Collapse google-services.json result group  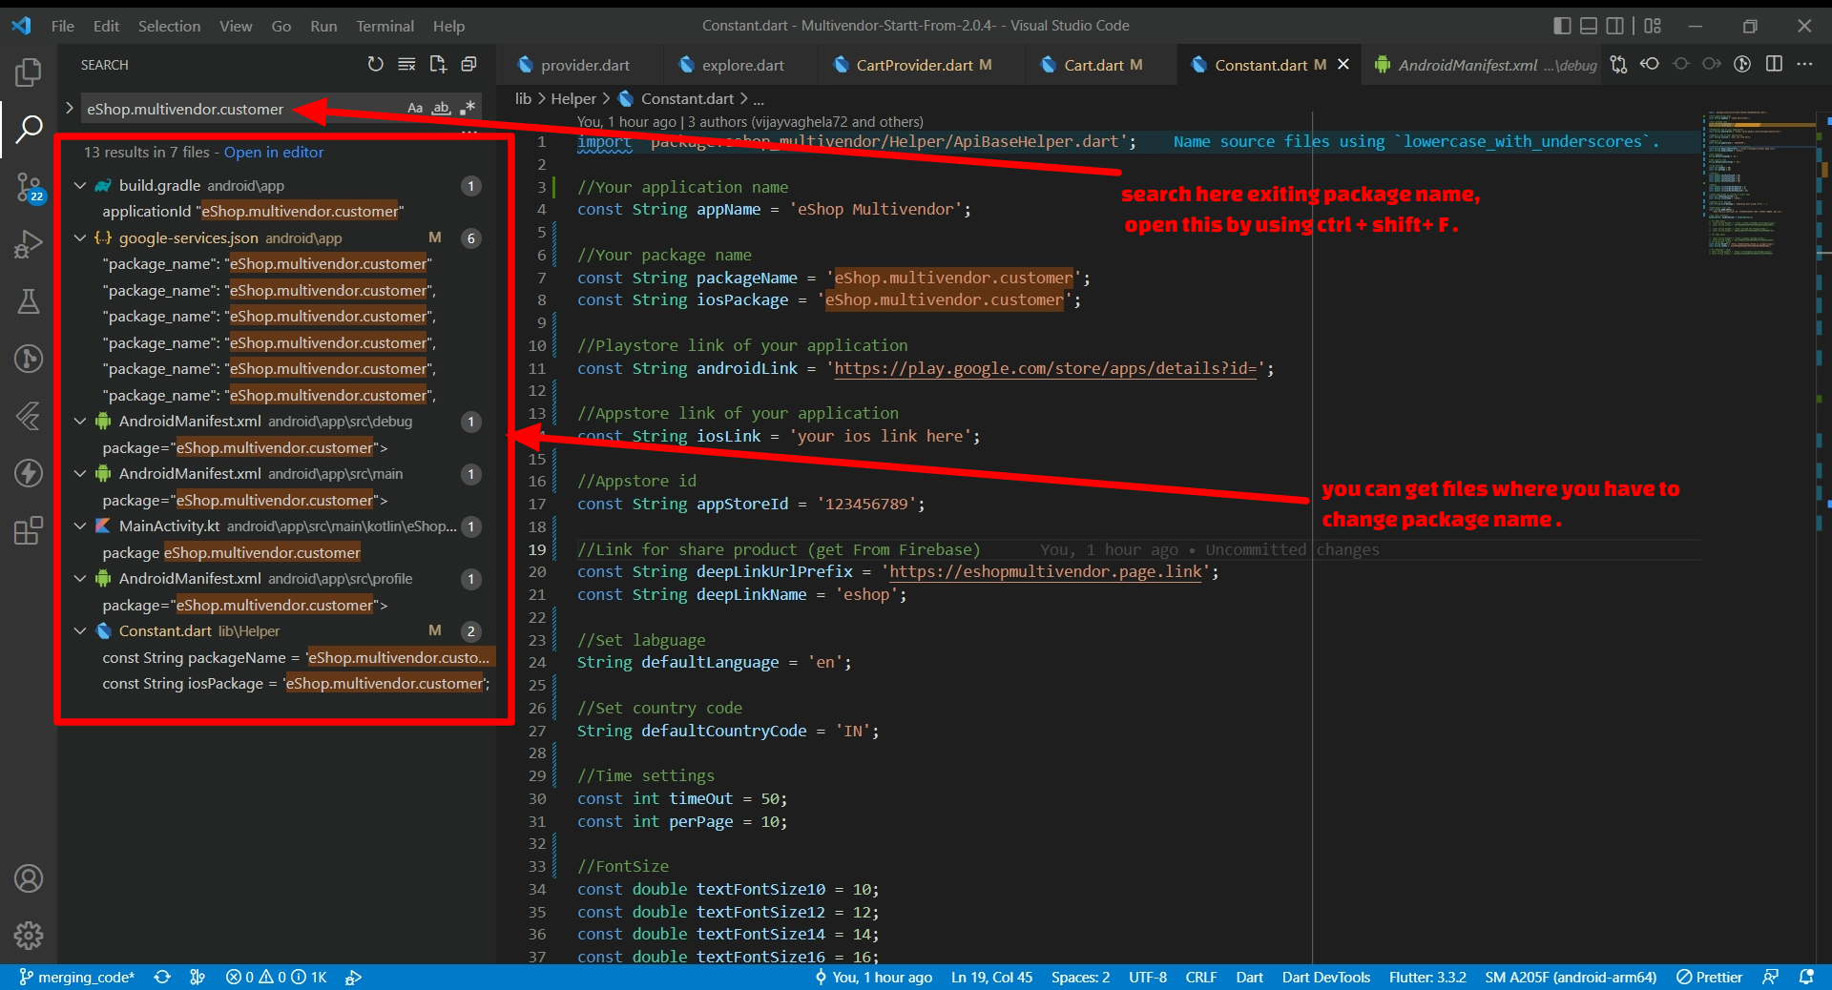click(x=80, y=238)
